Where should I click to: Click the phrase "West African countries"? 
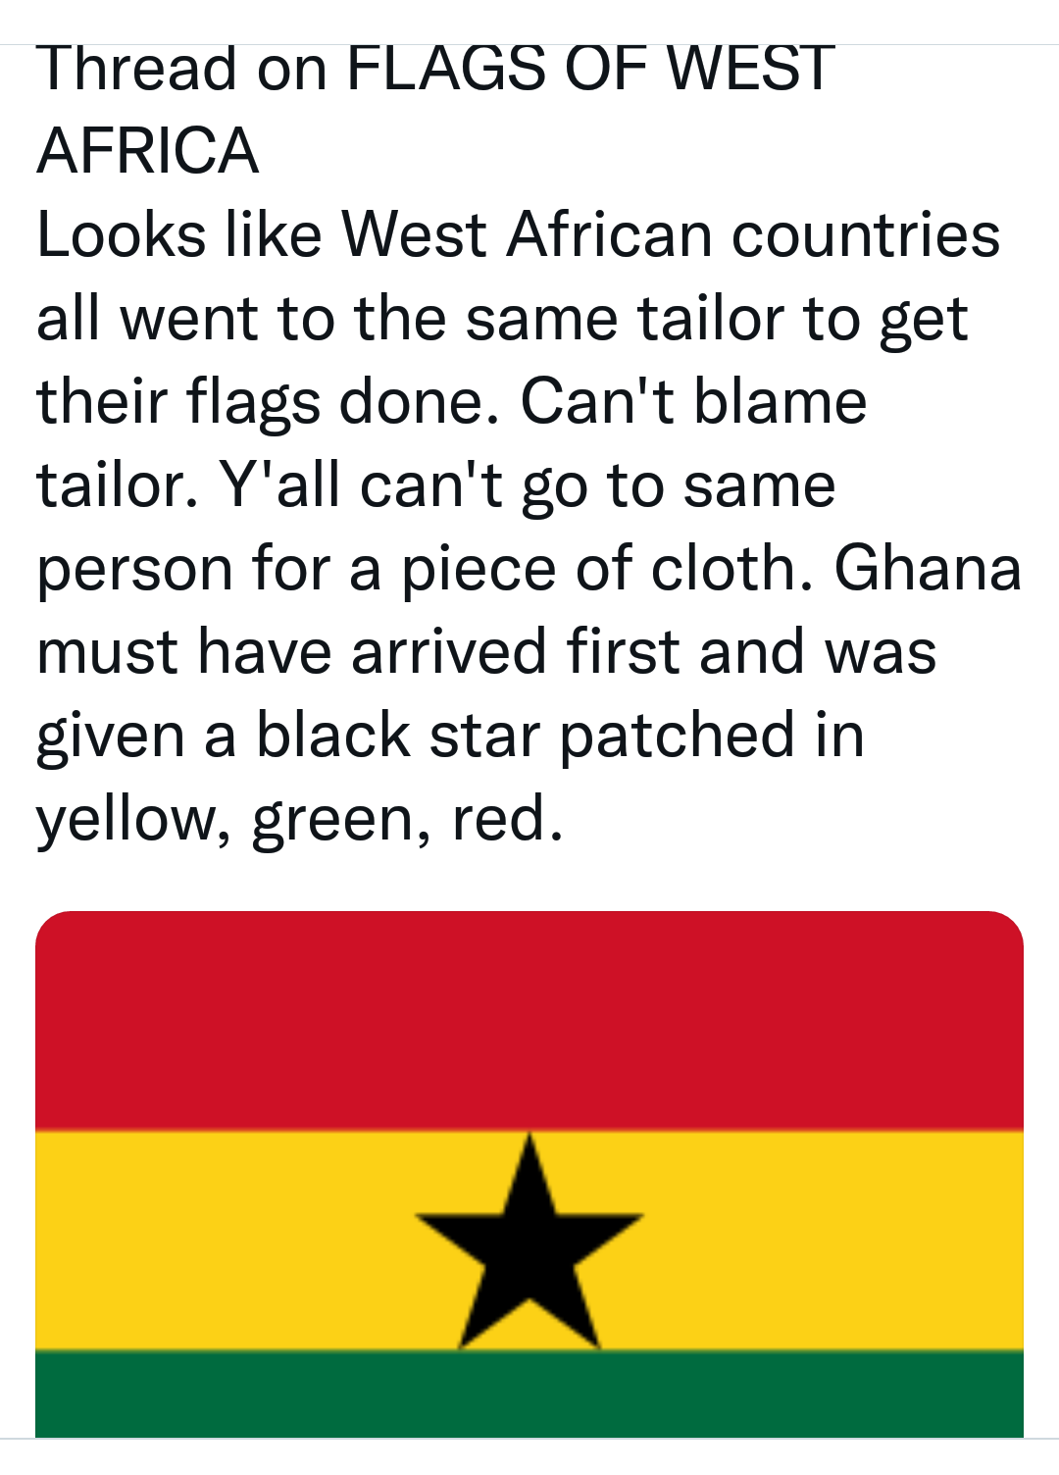pyautogui.click(x=670, y=235)
